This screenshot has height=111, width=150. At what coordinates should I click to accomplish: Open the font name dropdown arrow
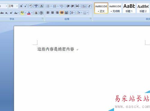(7, 6)
